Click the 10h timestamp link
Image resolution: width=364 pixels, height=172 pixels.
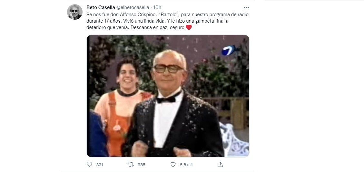click(157, 7)
